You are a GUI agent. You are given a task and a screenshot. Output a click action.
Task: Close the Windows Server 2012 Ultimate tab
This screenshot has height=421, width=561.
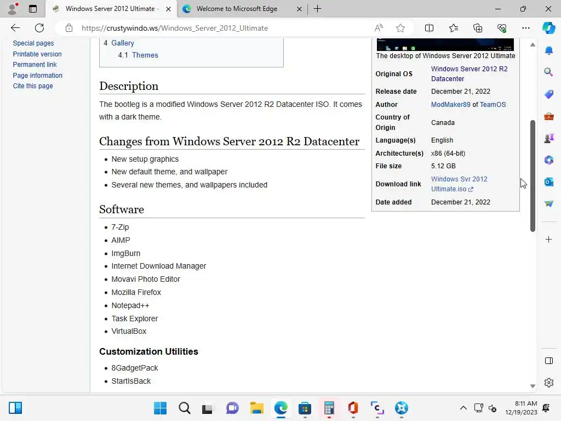169,9
